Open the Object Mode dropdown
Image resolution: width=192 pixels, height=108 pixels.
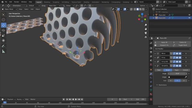pyautogui.click(x=9, y=9)
